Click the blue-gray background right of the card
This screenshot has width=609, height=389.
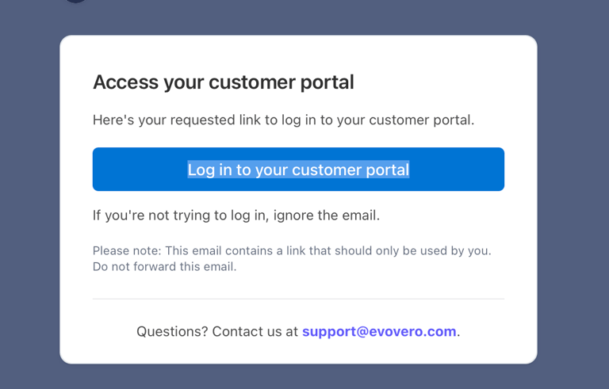click(573, 198)
